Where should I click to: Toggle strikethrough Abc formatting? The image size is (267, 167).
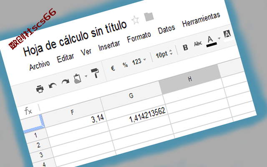198,44
